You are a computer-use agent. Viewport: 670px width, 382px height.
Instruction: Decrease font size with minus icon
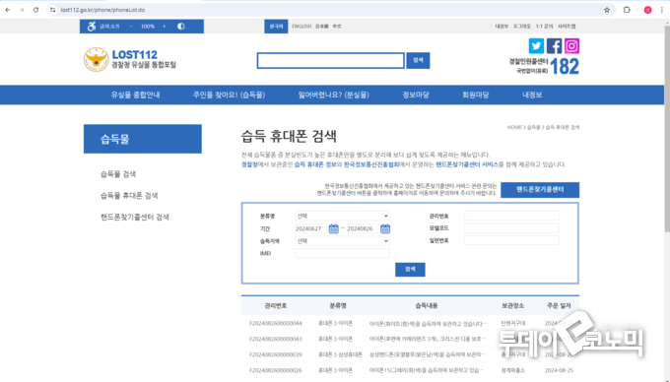coord(131,27)
